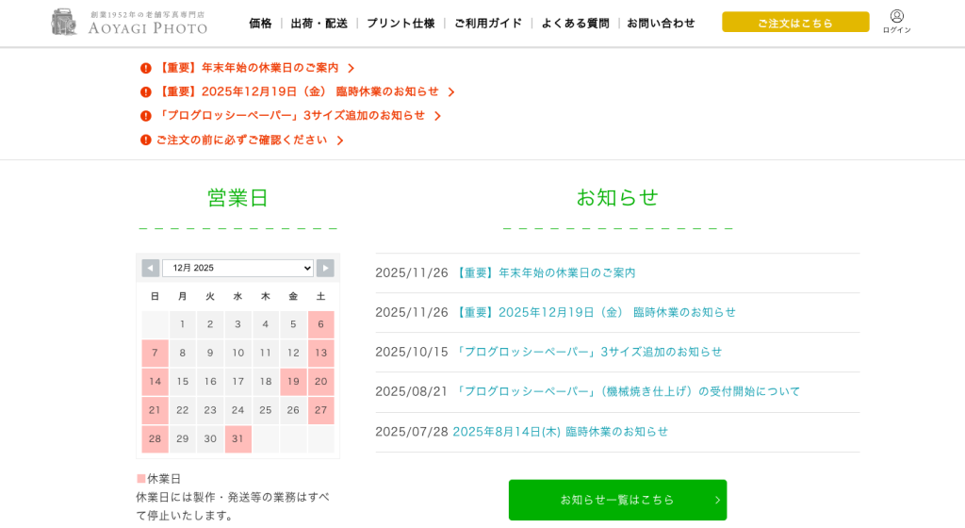The image size is (965, 528).
Task: Open the よくある質問 navigation link
Action: pos(575,23)
